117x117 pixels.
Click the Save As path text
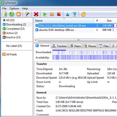[86, 98]
